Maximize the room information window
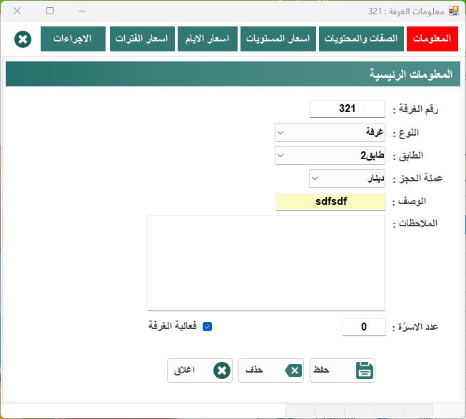The image size is (466, 419). click(50, 11)
